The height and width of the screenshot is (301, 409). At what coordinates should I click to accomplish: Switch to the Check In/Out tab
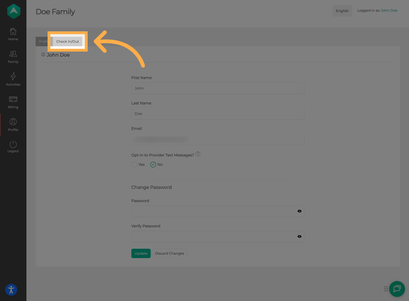(x=67, y=41)
